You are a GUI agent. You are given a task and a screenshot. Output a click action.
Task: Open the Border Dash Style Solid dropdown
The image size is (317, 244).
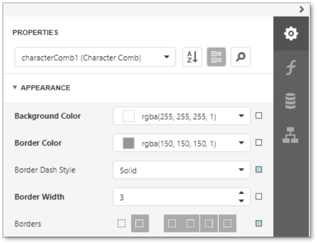coord(182,170)
